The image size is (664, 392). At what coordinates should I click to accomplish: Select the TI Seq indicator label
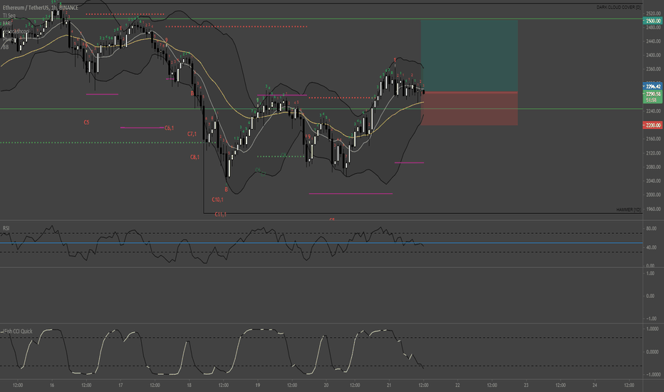[9, 16]
